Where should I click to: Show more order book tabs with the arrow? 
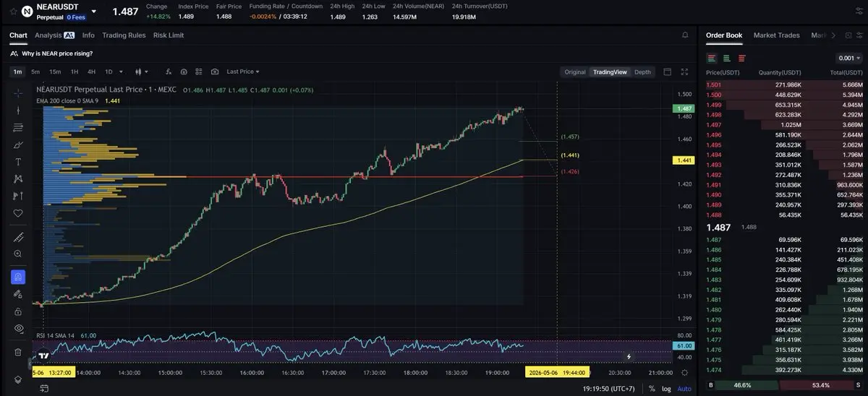[x=833, y=35]
